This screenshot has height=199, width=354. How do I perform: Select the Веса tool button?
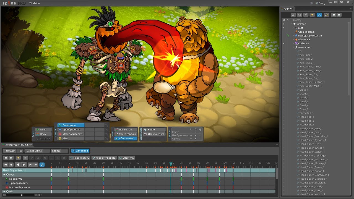(x=44, y=134)
